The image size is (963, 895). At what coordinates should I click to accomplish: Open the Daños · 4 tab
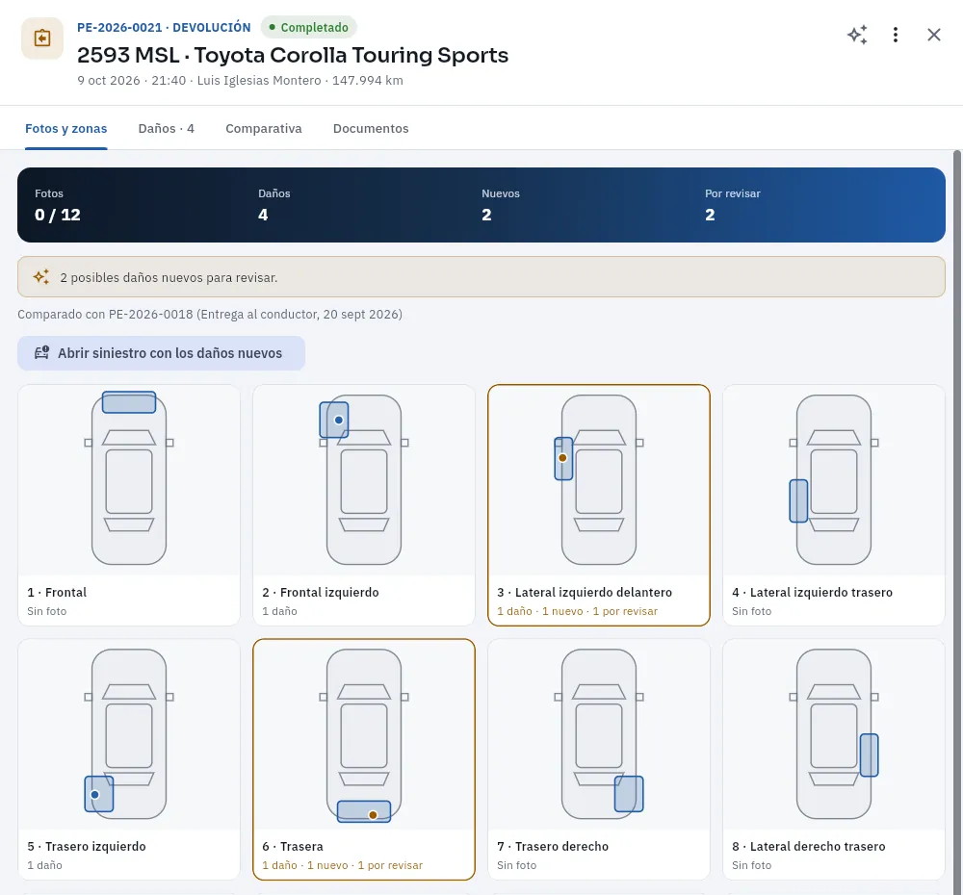166,128
